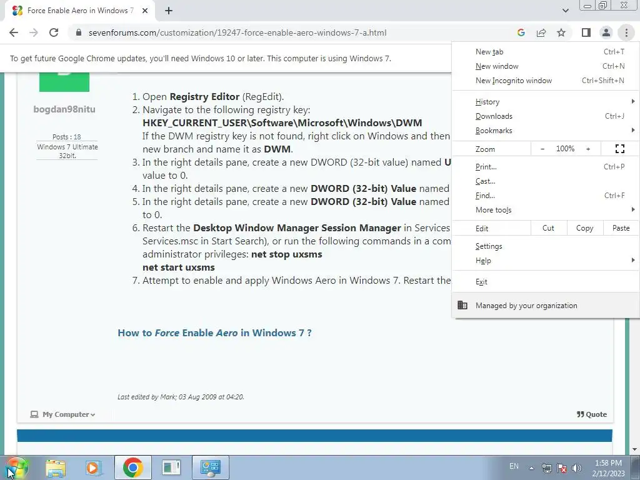Open the Control Panel taskbar icon
The height and width of the screenshot is (480, 640).
210,467
